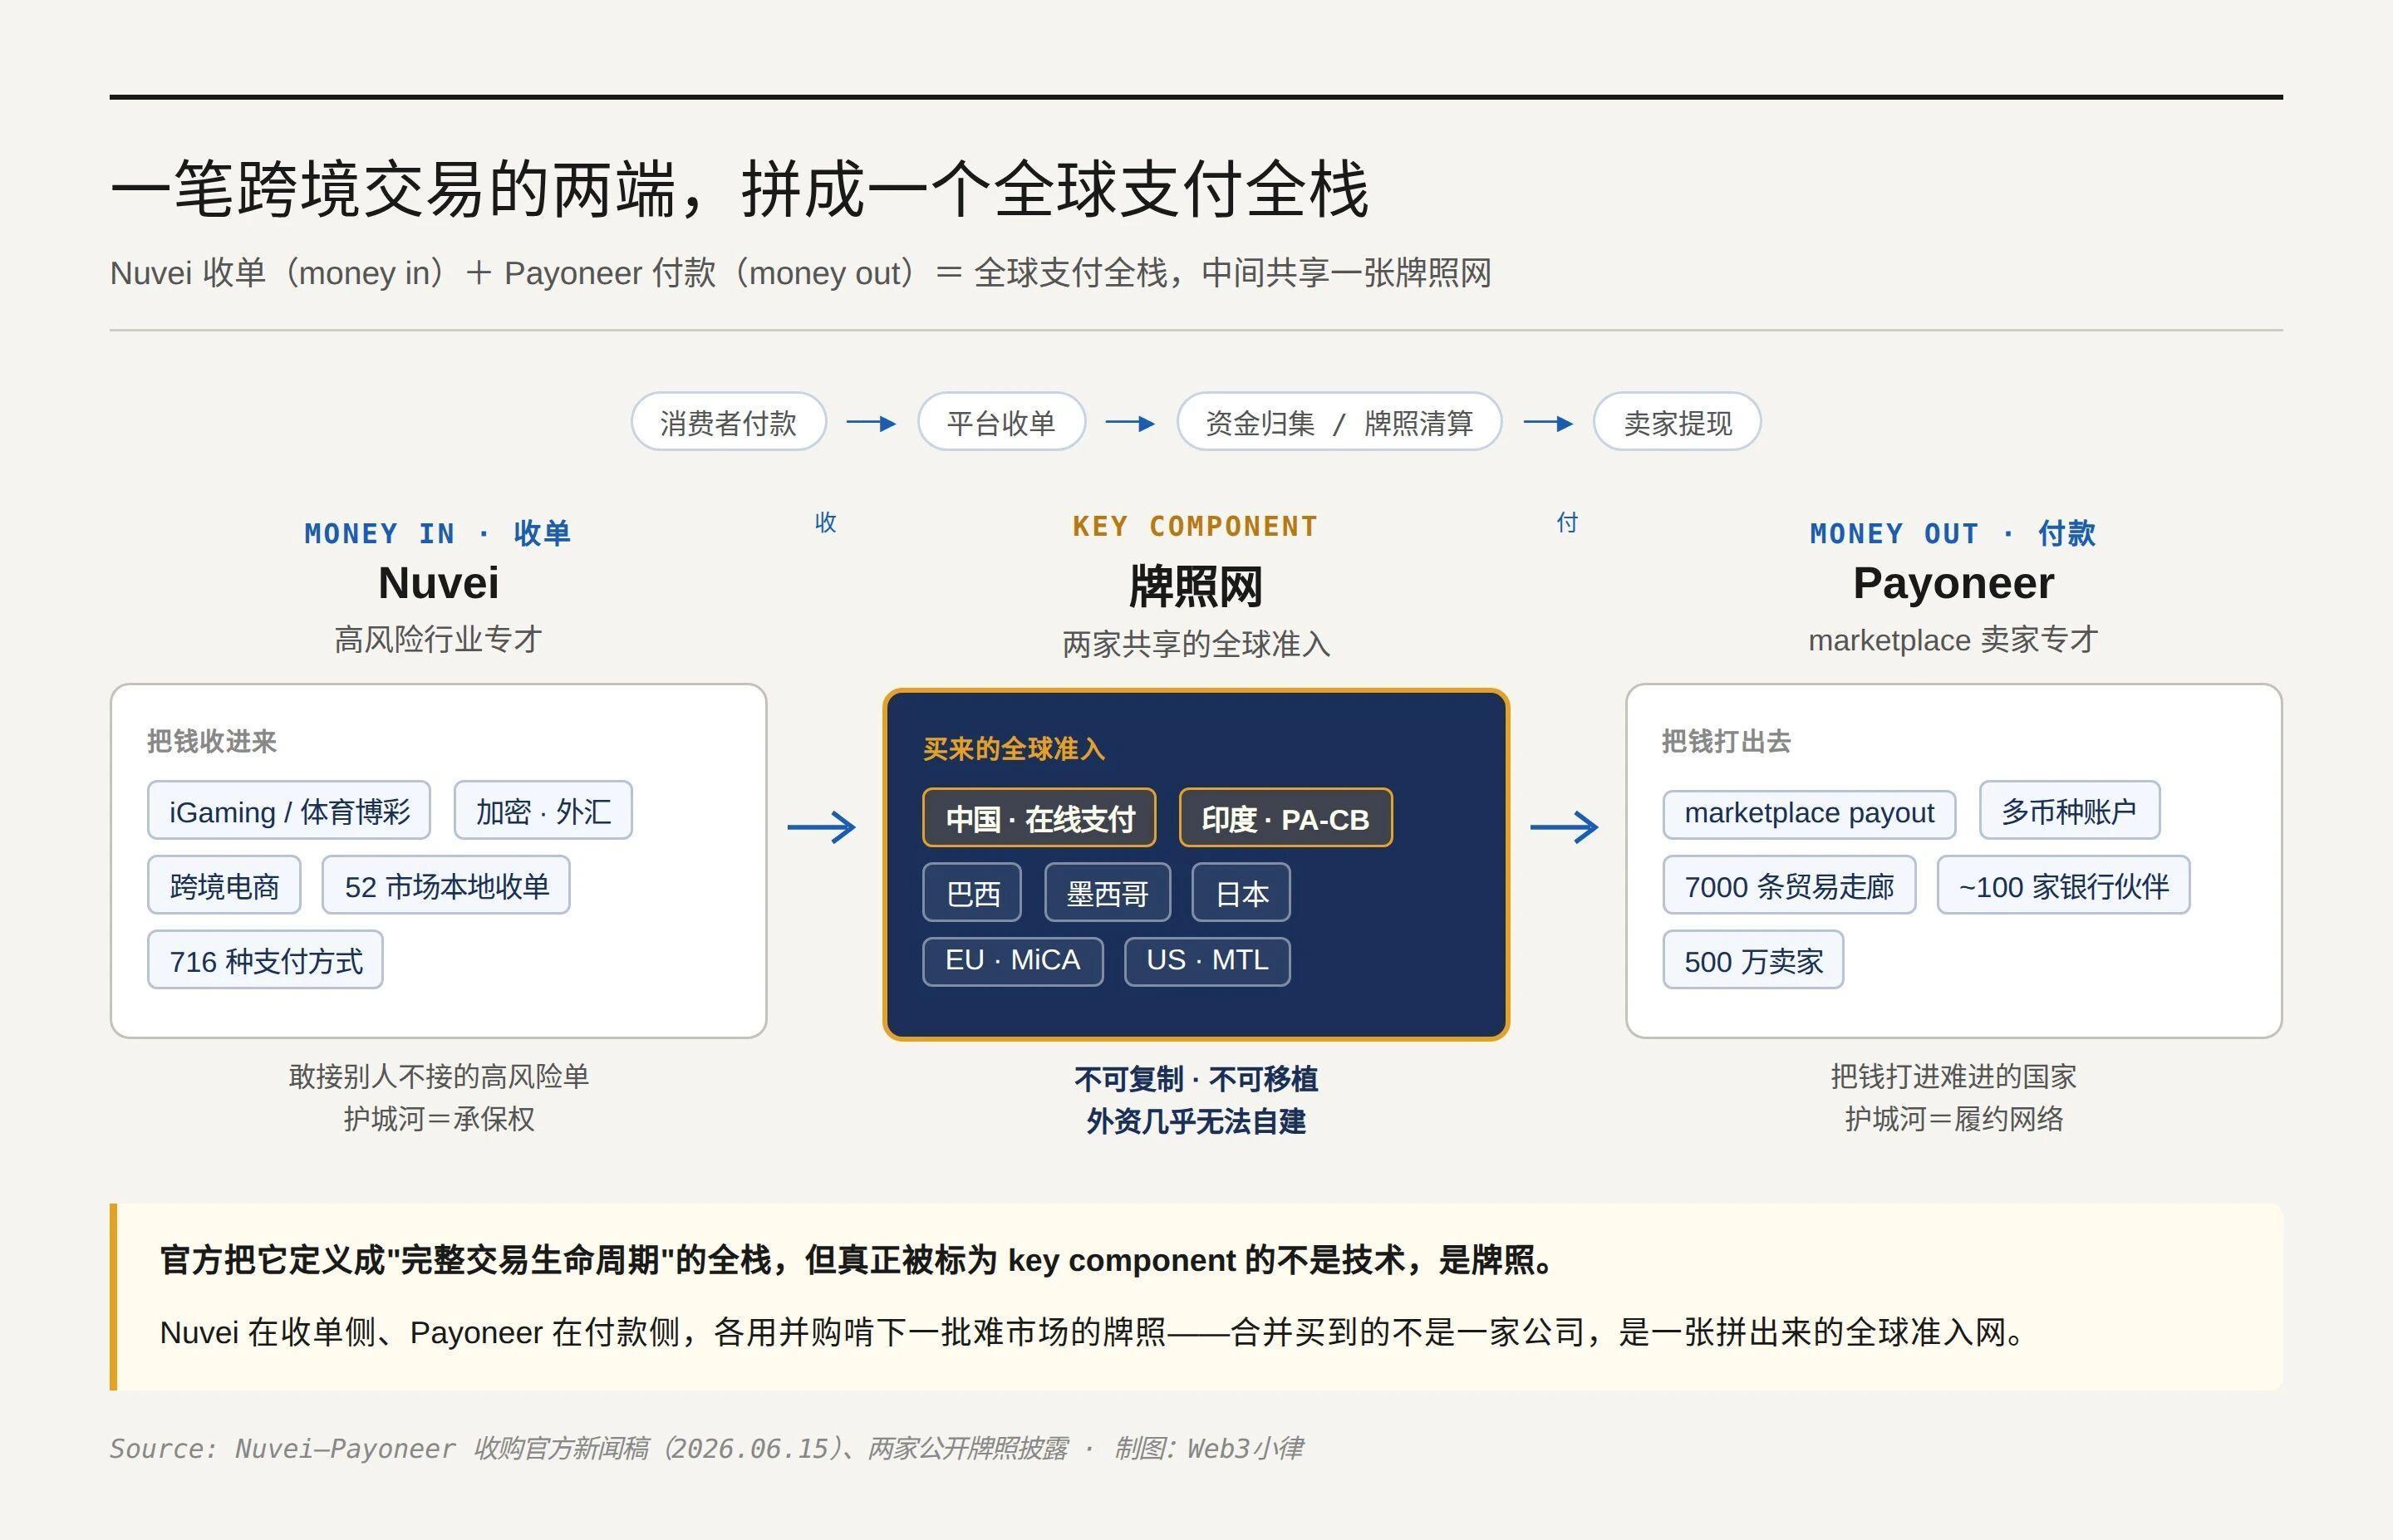This screenshot has width=2393, height=1540.
Task: Click the Source footnote line
Action: click(x=706, y=1448)
